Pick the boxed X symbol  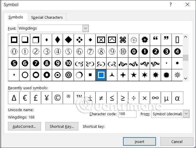[101, 40]
